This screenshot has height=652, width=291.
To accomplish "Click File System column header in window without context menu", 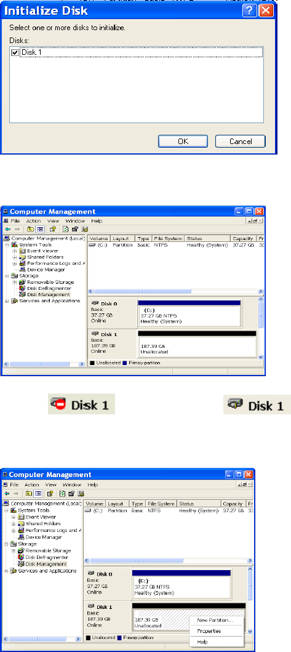I will (x=168, y=239).
